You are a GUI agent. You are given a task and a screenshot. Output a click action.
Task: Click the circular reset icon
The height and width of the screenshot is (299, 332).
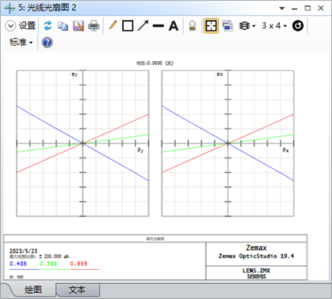pos(298,26)
